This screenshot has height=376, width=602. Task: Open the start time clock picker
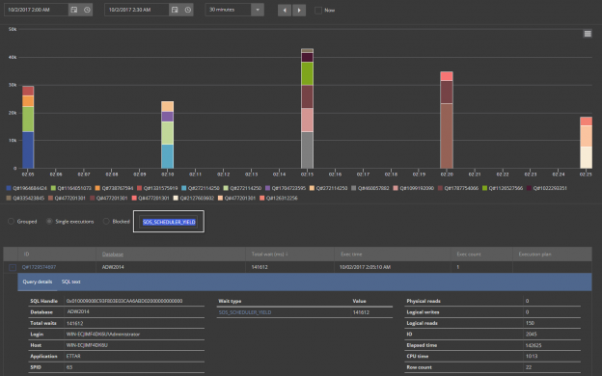click(87, 10)
